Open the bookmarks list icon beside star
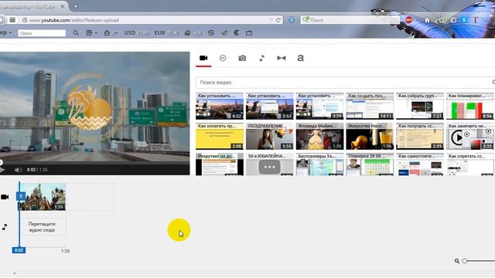The image size is (495, 278). point(453,20)
